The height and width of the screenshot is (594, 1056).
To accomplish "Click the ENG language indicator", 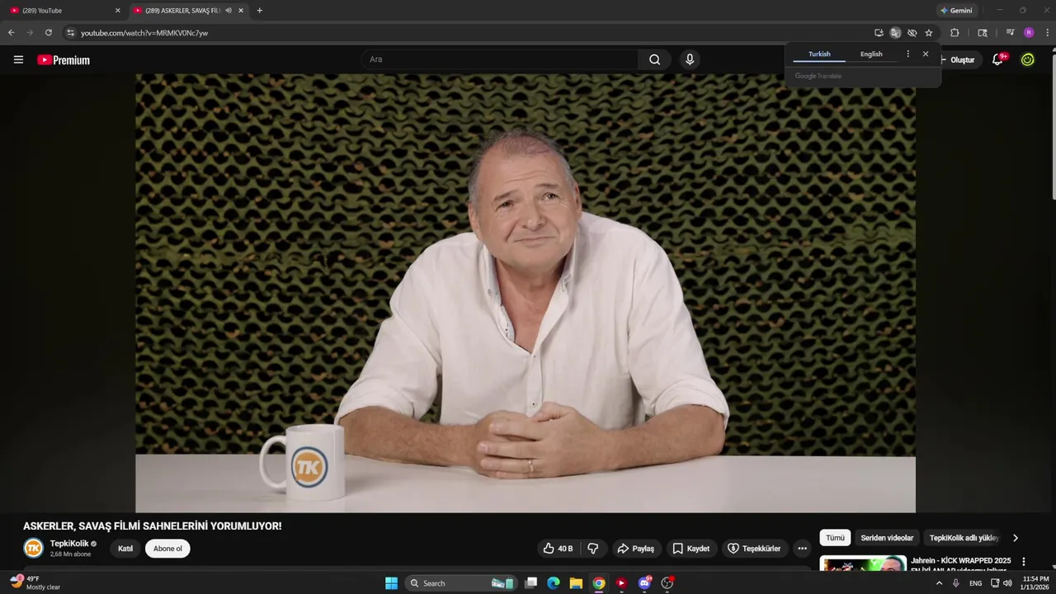I will coord(976,583).
